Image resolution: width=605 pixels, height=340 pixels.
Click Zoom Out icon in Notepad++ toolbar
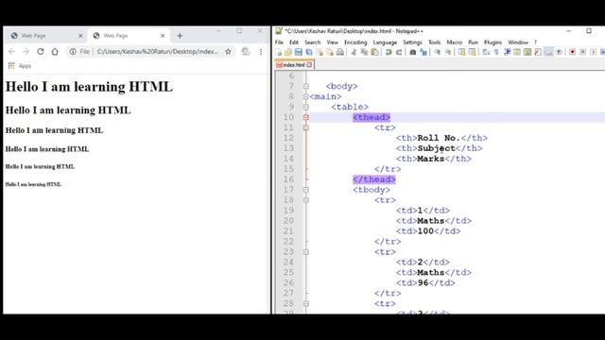tap(447, 52)
